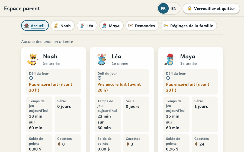Click Léa's 'Pas encore fait' status
The height and width of the screenshot is (152, 244).
tap(119, 87)
